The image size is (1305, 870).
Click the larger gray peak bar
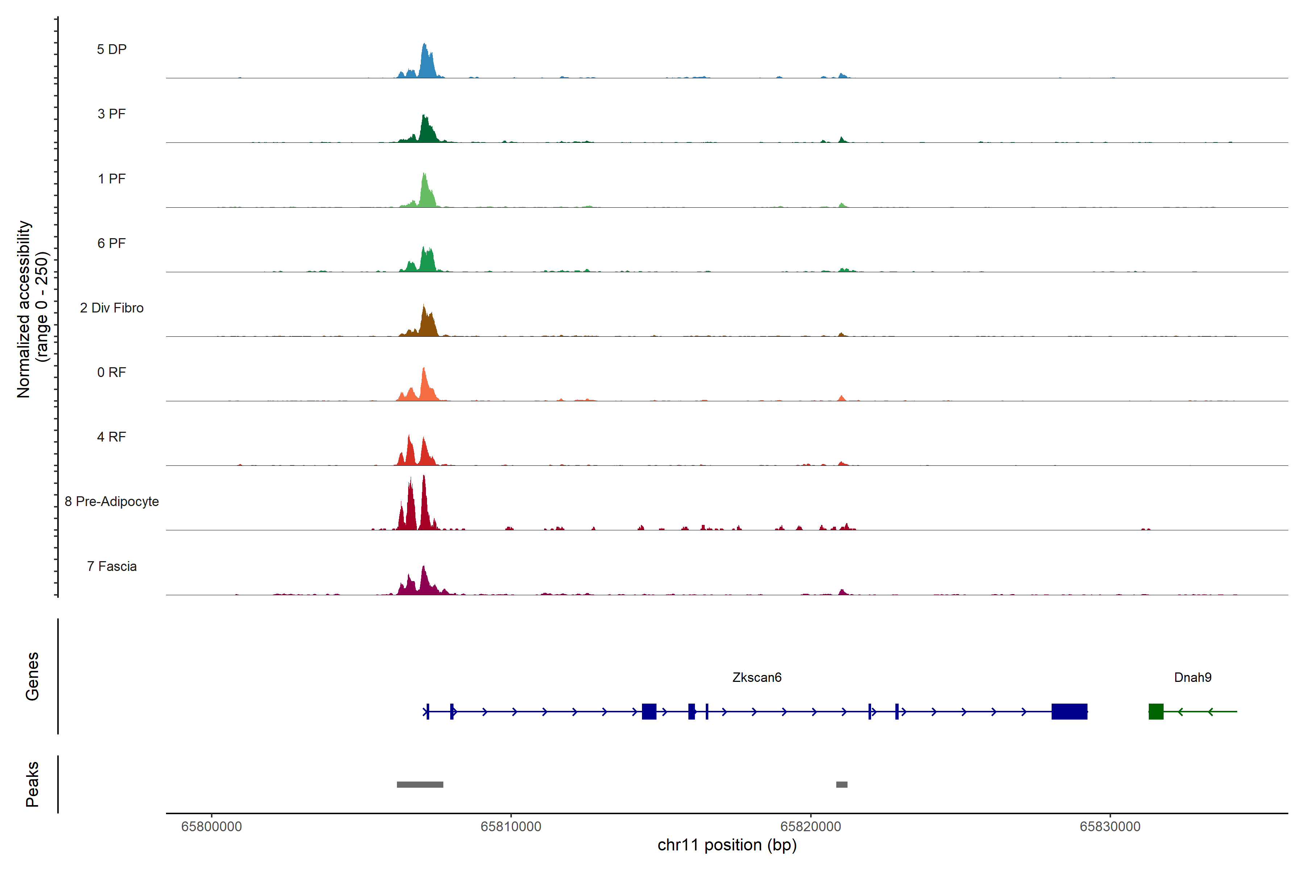click(420, 784)
